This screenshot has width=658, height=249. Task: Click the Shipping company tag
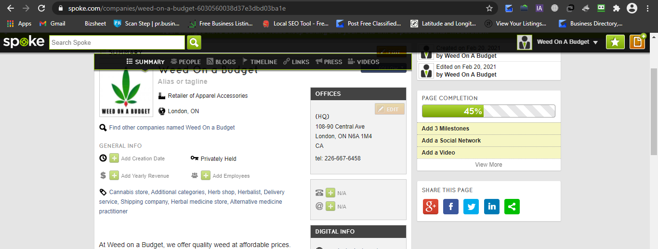click(144, 202)
